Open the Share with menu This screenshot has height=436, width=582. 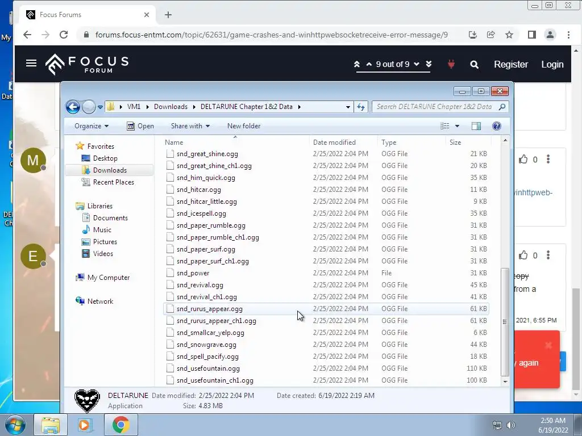(x=190, y=126)
